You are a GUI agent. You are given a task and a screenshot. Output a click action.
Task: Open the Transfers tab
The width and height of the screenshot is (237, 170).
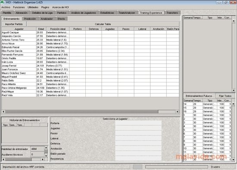[x=172, y=13]
